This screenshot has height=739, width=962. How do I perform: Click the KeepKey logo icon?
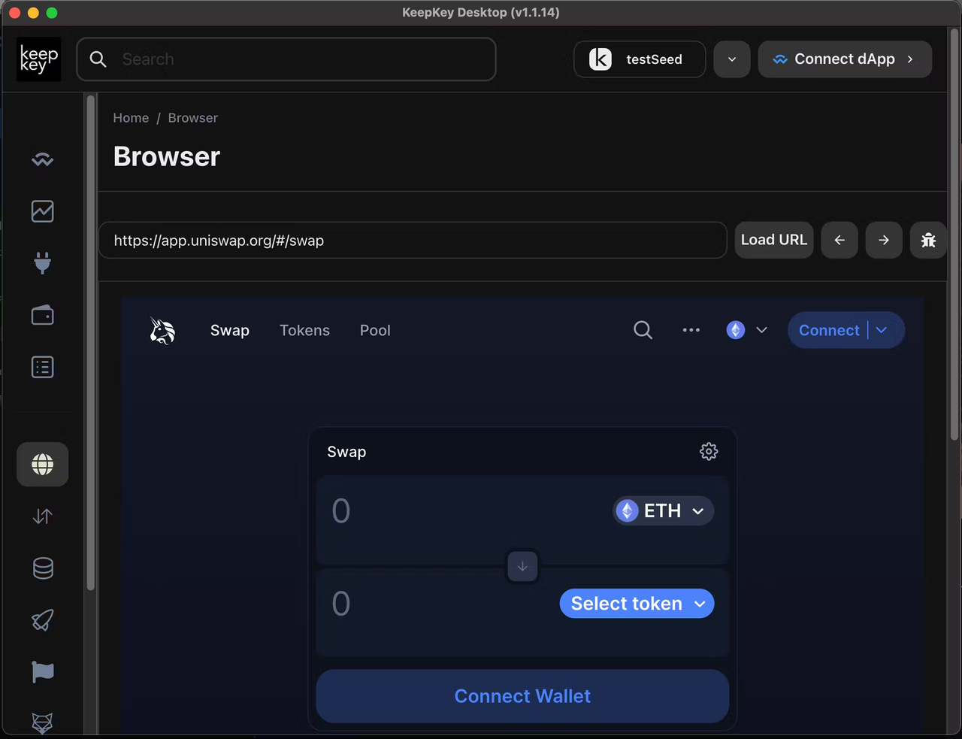click(x=39, y=59)
